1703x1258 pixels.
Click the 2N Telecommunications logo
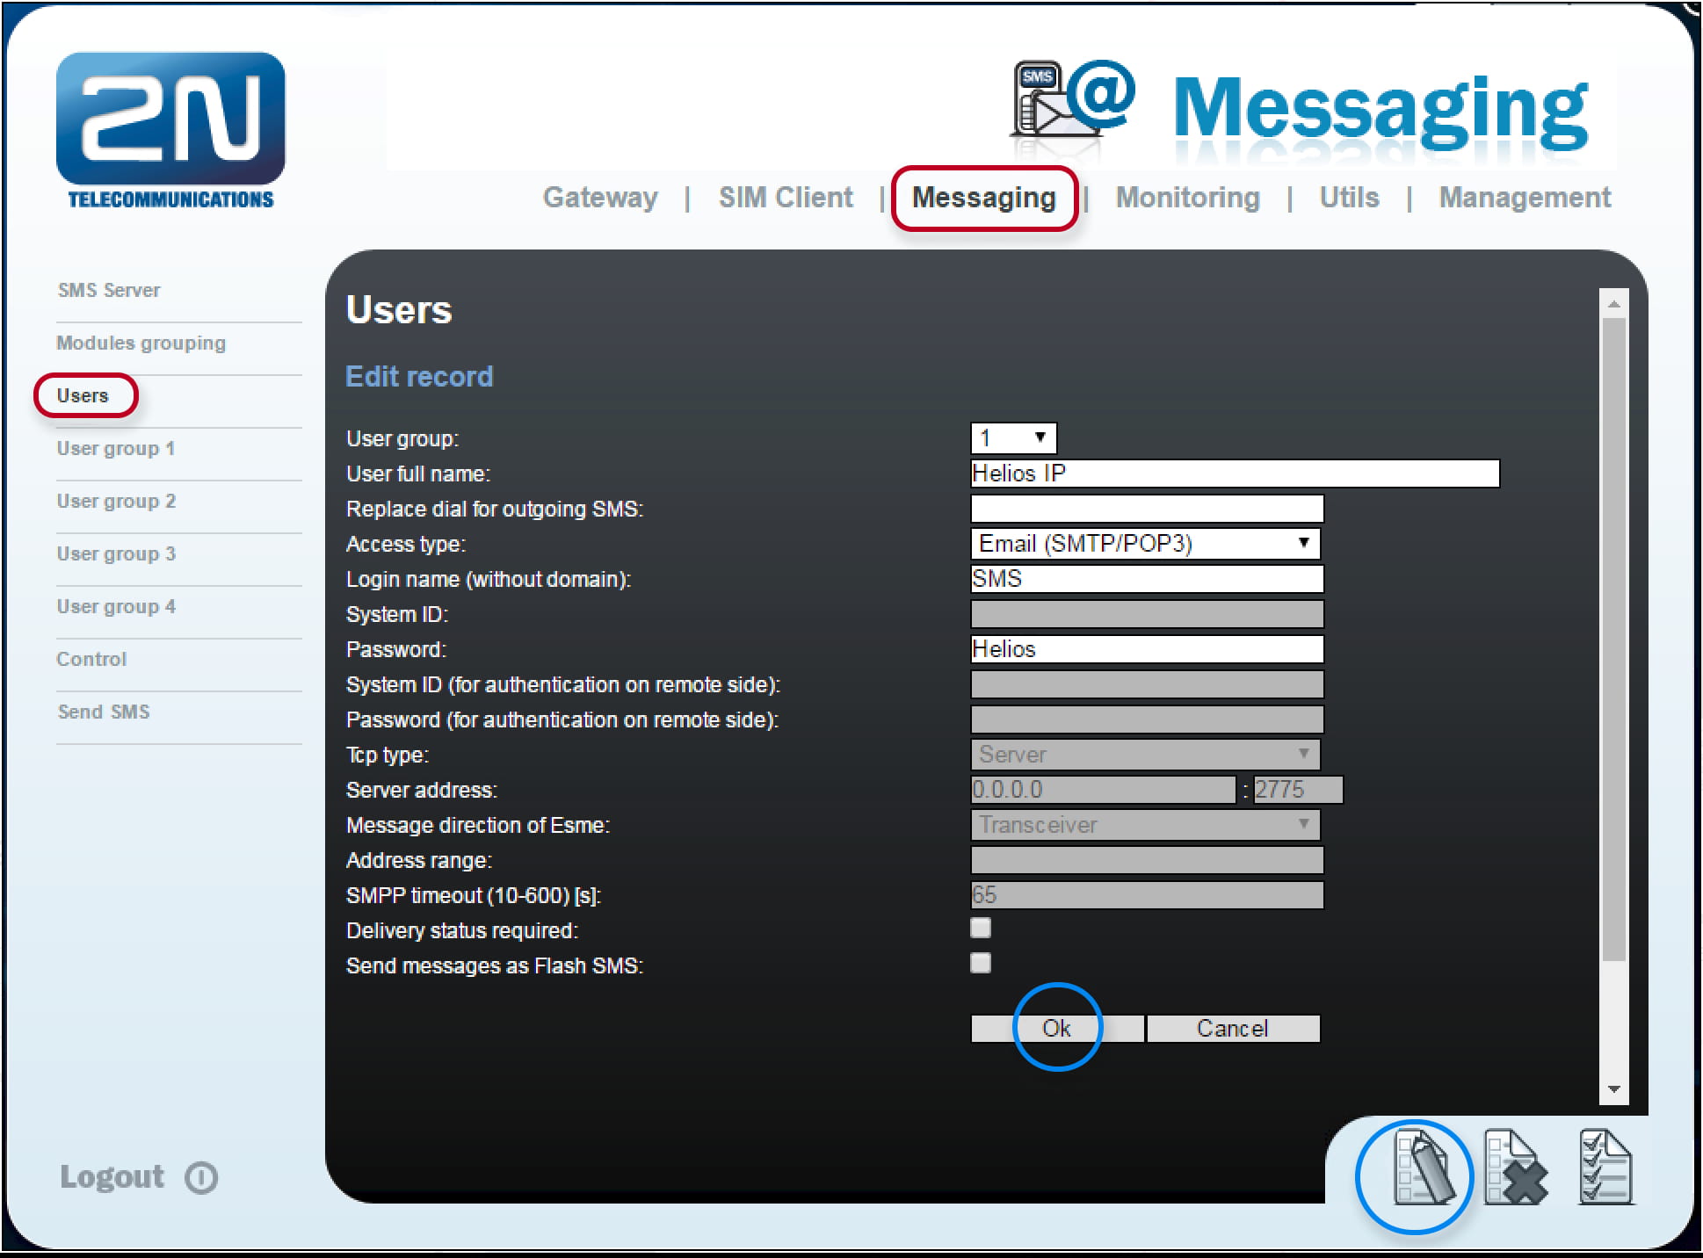(x=170, y=130)
